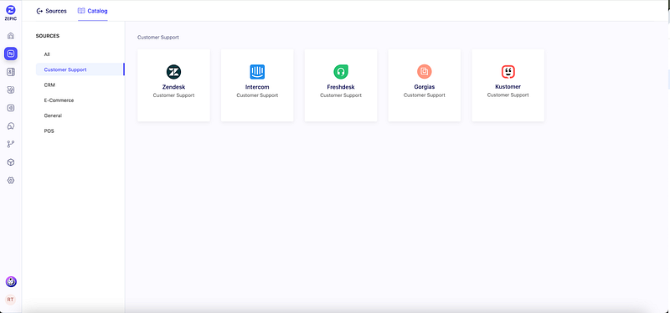Click the Intercom logo
Image resolution: width=670 pixels, height=313 pixels.
257,72
